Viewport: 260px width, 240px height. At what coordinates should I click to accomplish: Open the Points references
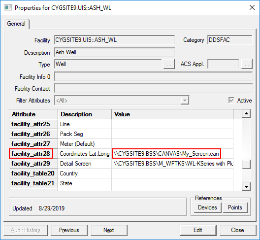click(x=235, y=207)
